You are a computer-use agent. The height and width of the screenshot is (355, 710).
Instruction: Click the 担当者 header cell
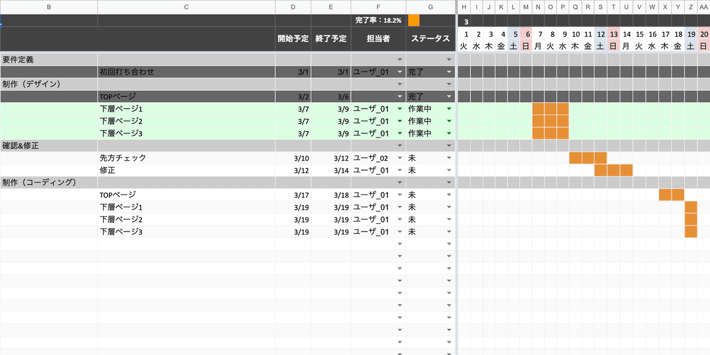click(378, 39)
